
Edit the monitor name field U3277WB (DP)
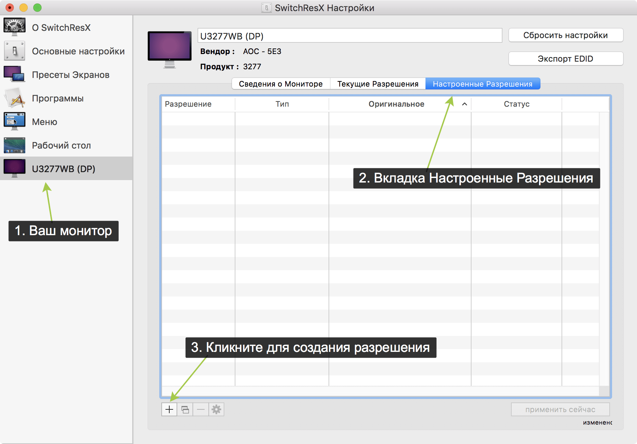pos(350,36)
